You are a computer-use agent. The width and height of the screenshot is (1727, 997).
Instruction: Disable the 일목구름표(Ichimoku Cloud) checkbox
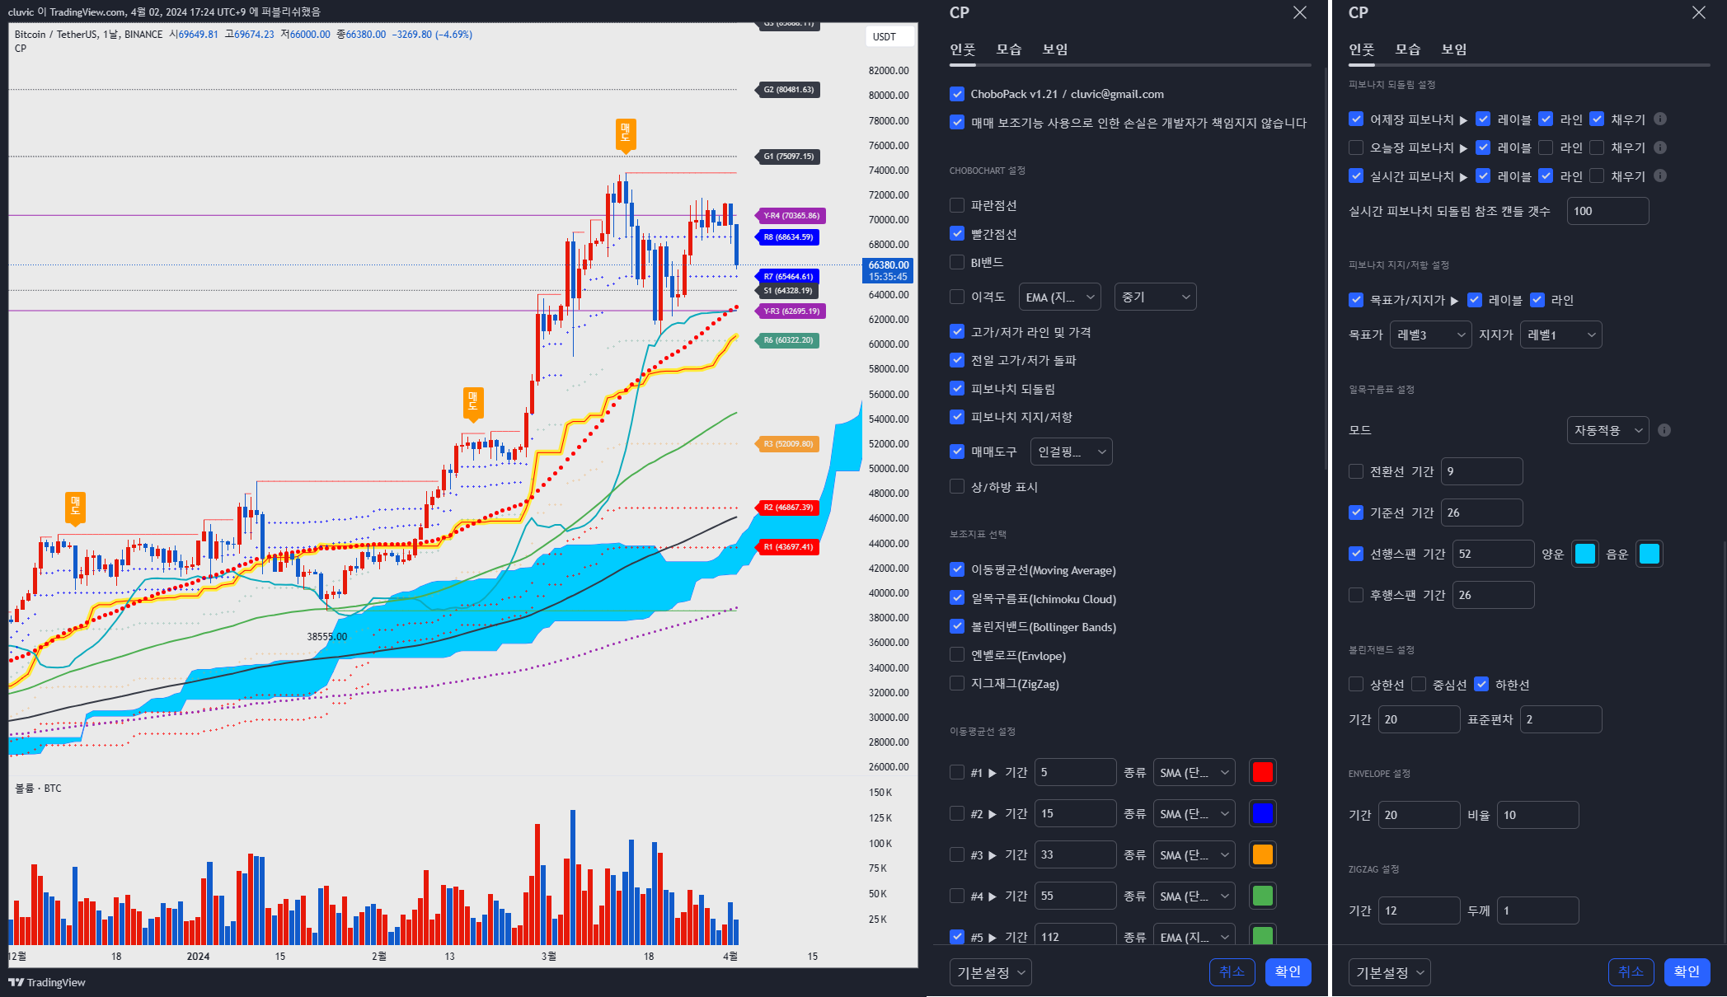click(957, 598)
